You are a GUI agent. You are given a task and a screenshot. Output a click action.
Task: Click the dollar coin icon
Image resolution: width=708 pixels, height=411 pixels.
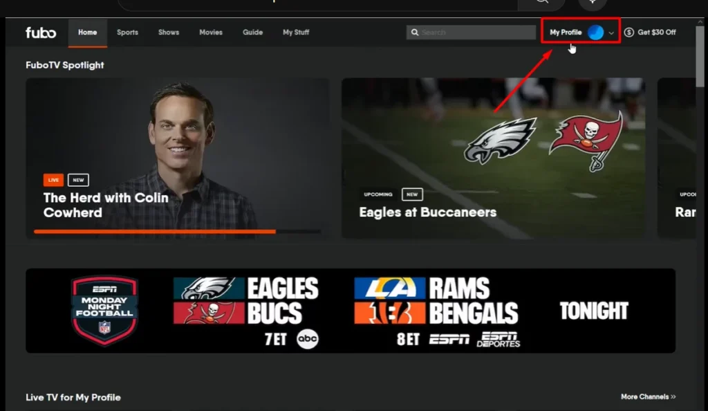point(629,33)
